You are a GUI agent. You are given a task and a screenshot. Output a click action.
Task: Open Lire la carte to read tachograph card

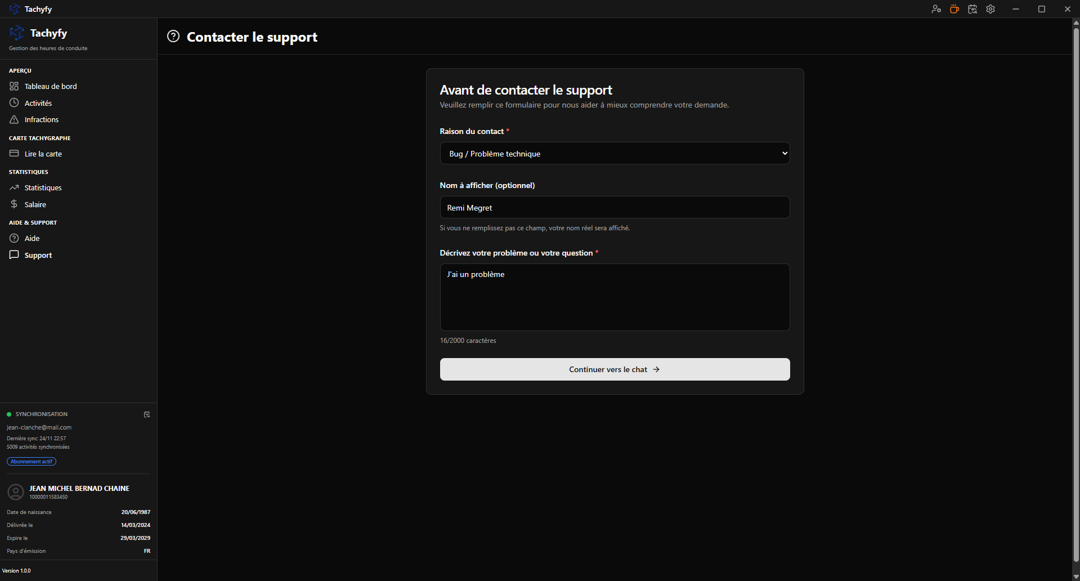point(42,153)
